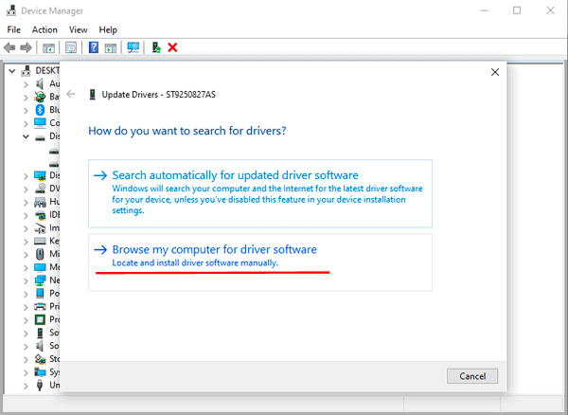This screenshot has width=568, height=415.
Task: Select the DVD drive icon in tree
Action: point(40,189)
